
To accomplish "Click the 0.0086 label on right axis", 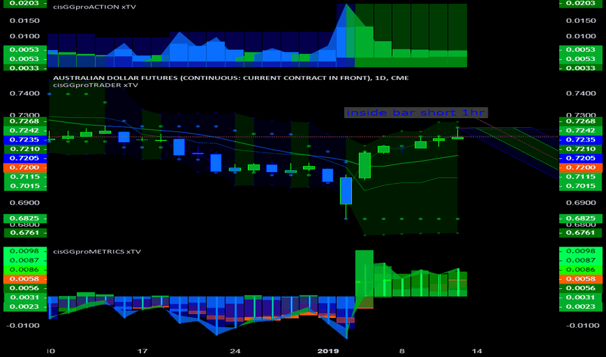I will tap(581, 269).
